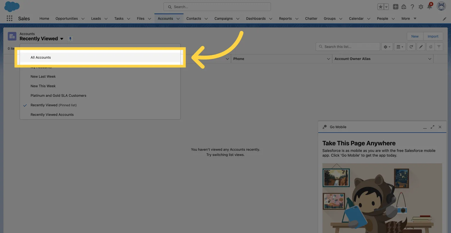Open List View Controls gear
Image resolution: width=451 pixels, height=233 pixels.
coord(387,47)
